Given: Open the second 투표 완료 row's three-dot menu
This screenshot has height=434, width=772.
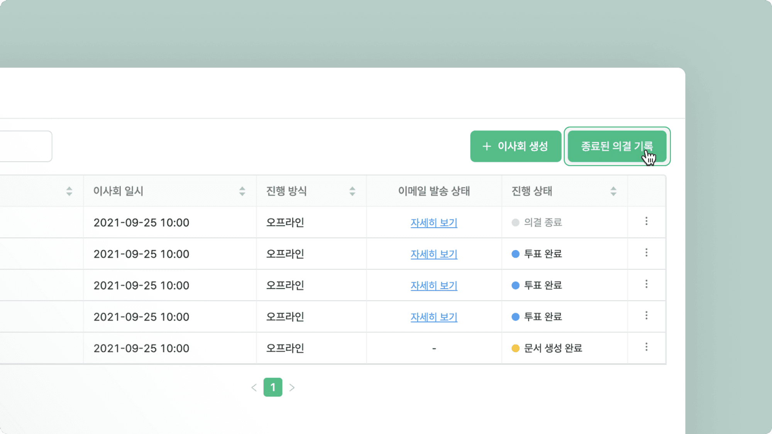Looking at the screenshot, I should [646, 284].
